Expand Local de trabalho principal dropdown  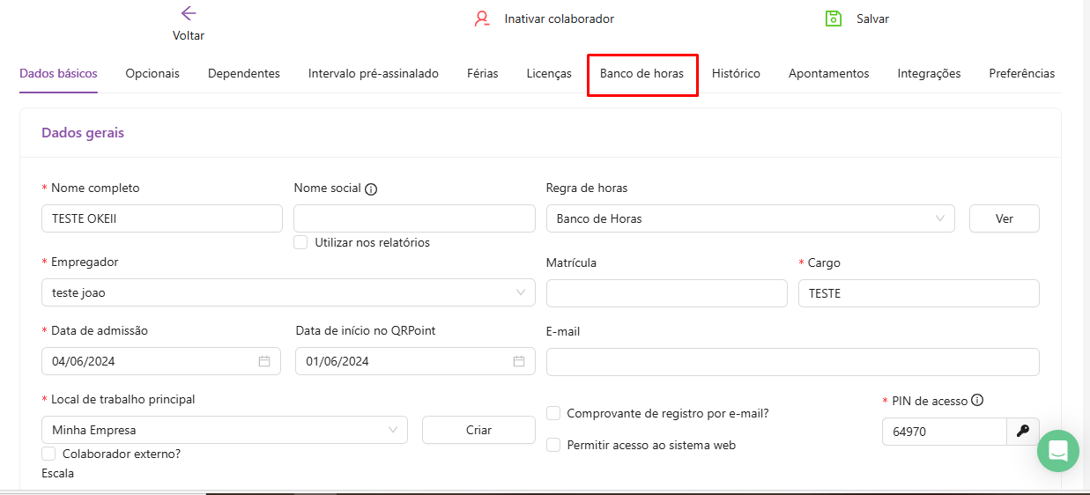224,430
